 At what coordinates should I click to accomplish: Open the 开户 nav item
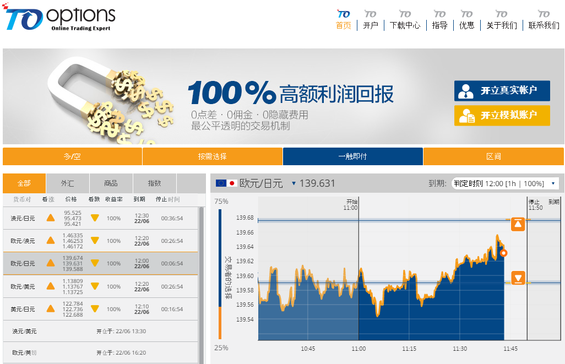tap(371, 25)
